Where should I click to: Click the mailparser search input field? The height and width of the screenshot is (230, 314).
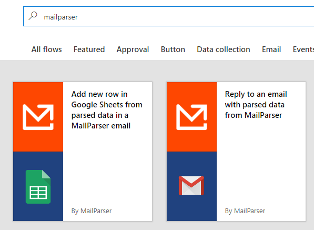point(169,16)
